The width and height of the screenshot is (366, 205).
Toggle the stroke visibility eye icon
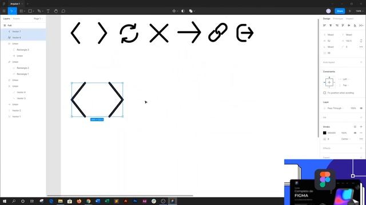click(355, 133)
